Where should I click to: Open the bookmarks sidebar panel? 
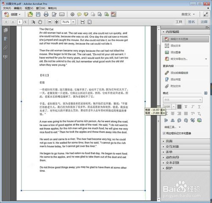6,39
